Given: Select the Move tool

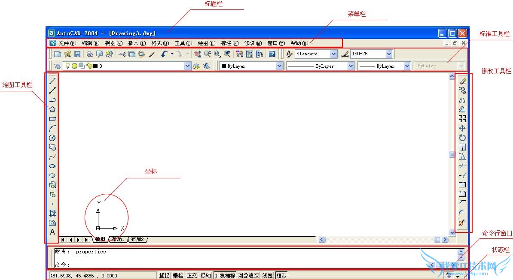Looking at the screenshot, I should tap(462, 128).
